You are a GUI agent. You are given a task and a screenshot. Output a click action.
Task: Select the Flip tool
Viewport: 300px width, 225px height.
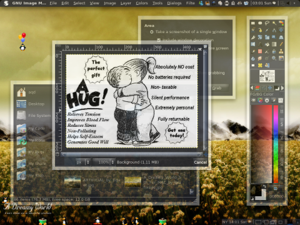253,44
